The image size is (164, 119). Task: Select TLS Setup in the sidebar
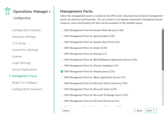coord(19,43)
